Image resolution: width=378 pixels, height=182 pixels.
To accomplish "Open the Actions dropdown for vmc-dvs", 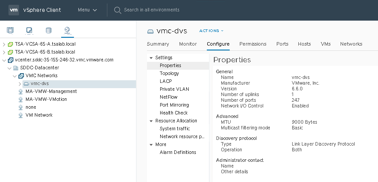I will click(212, 31).
